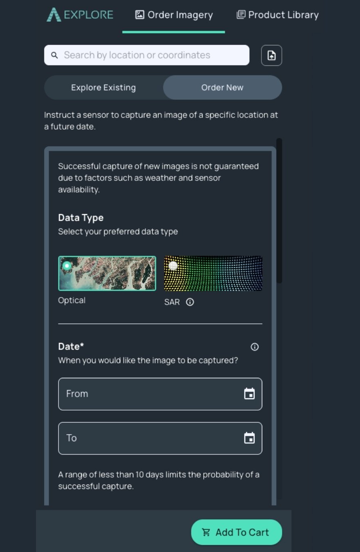Click the To date field

pos(160,438)
